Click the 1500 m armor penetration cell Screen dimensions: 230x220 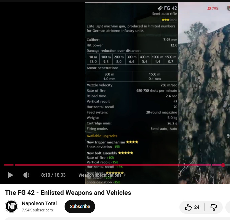(155, 76)
